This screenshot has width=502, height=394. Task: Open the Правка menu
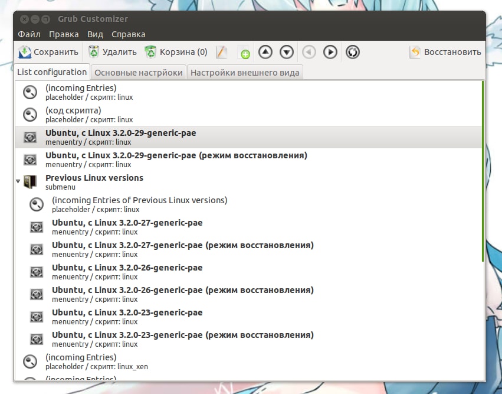pyautogui.click(x=64, y=34)
